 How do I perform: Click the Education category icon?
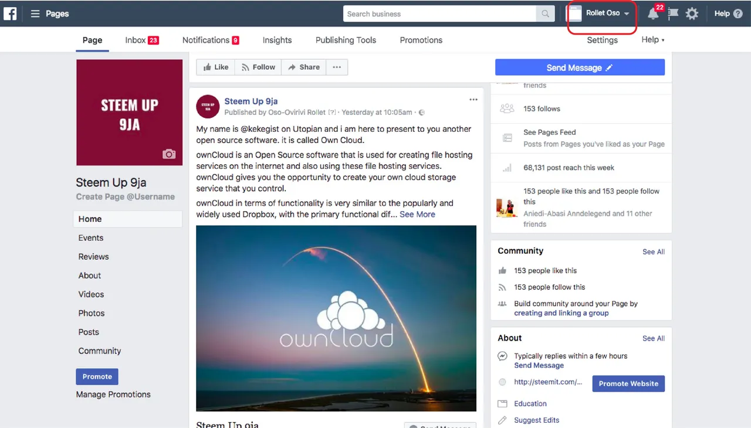[502, 404]
